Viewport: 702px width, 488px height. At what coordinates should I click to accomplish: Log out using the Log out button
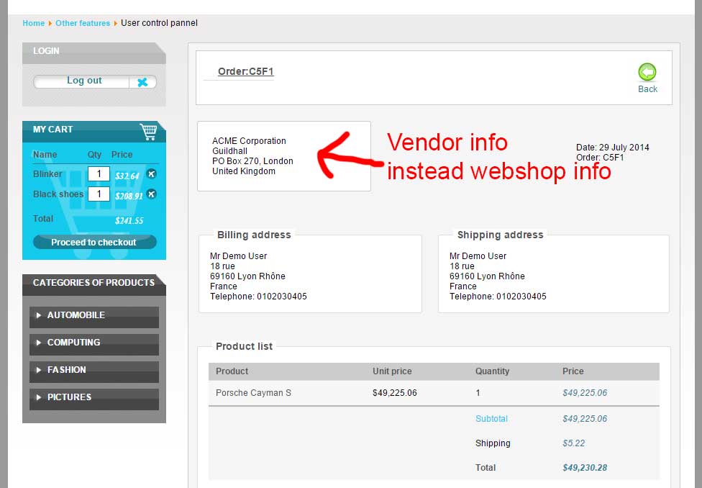[84, 81]
